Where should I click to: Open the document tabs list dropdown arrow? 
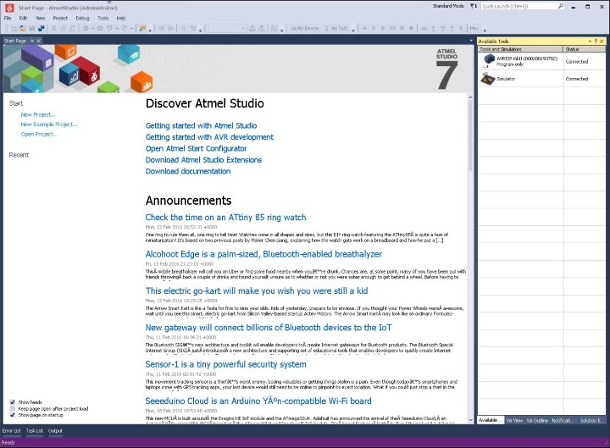(472, 41)
